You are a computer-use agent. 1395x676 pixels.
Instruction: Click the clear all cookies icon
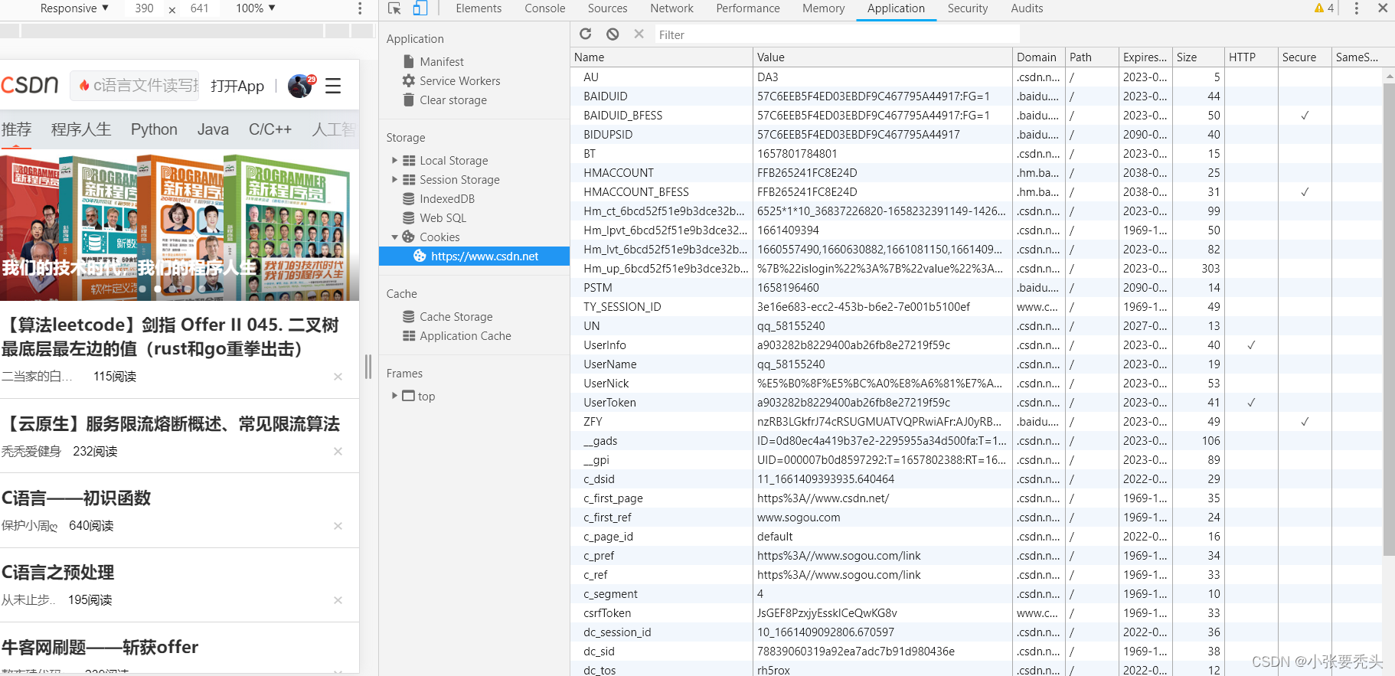coord(613,34)
